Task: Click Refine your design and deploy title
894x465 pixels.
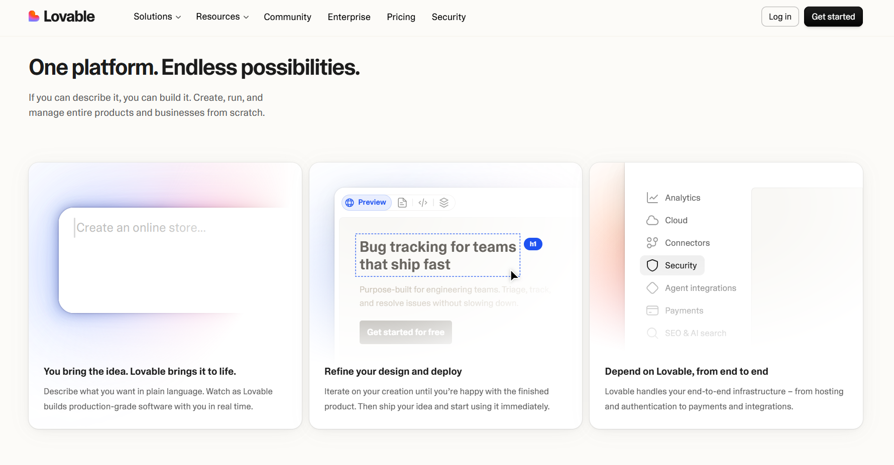Action: [x=393, y=372]
